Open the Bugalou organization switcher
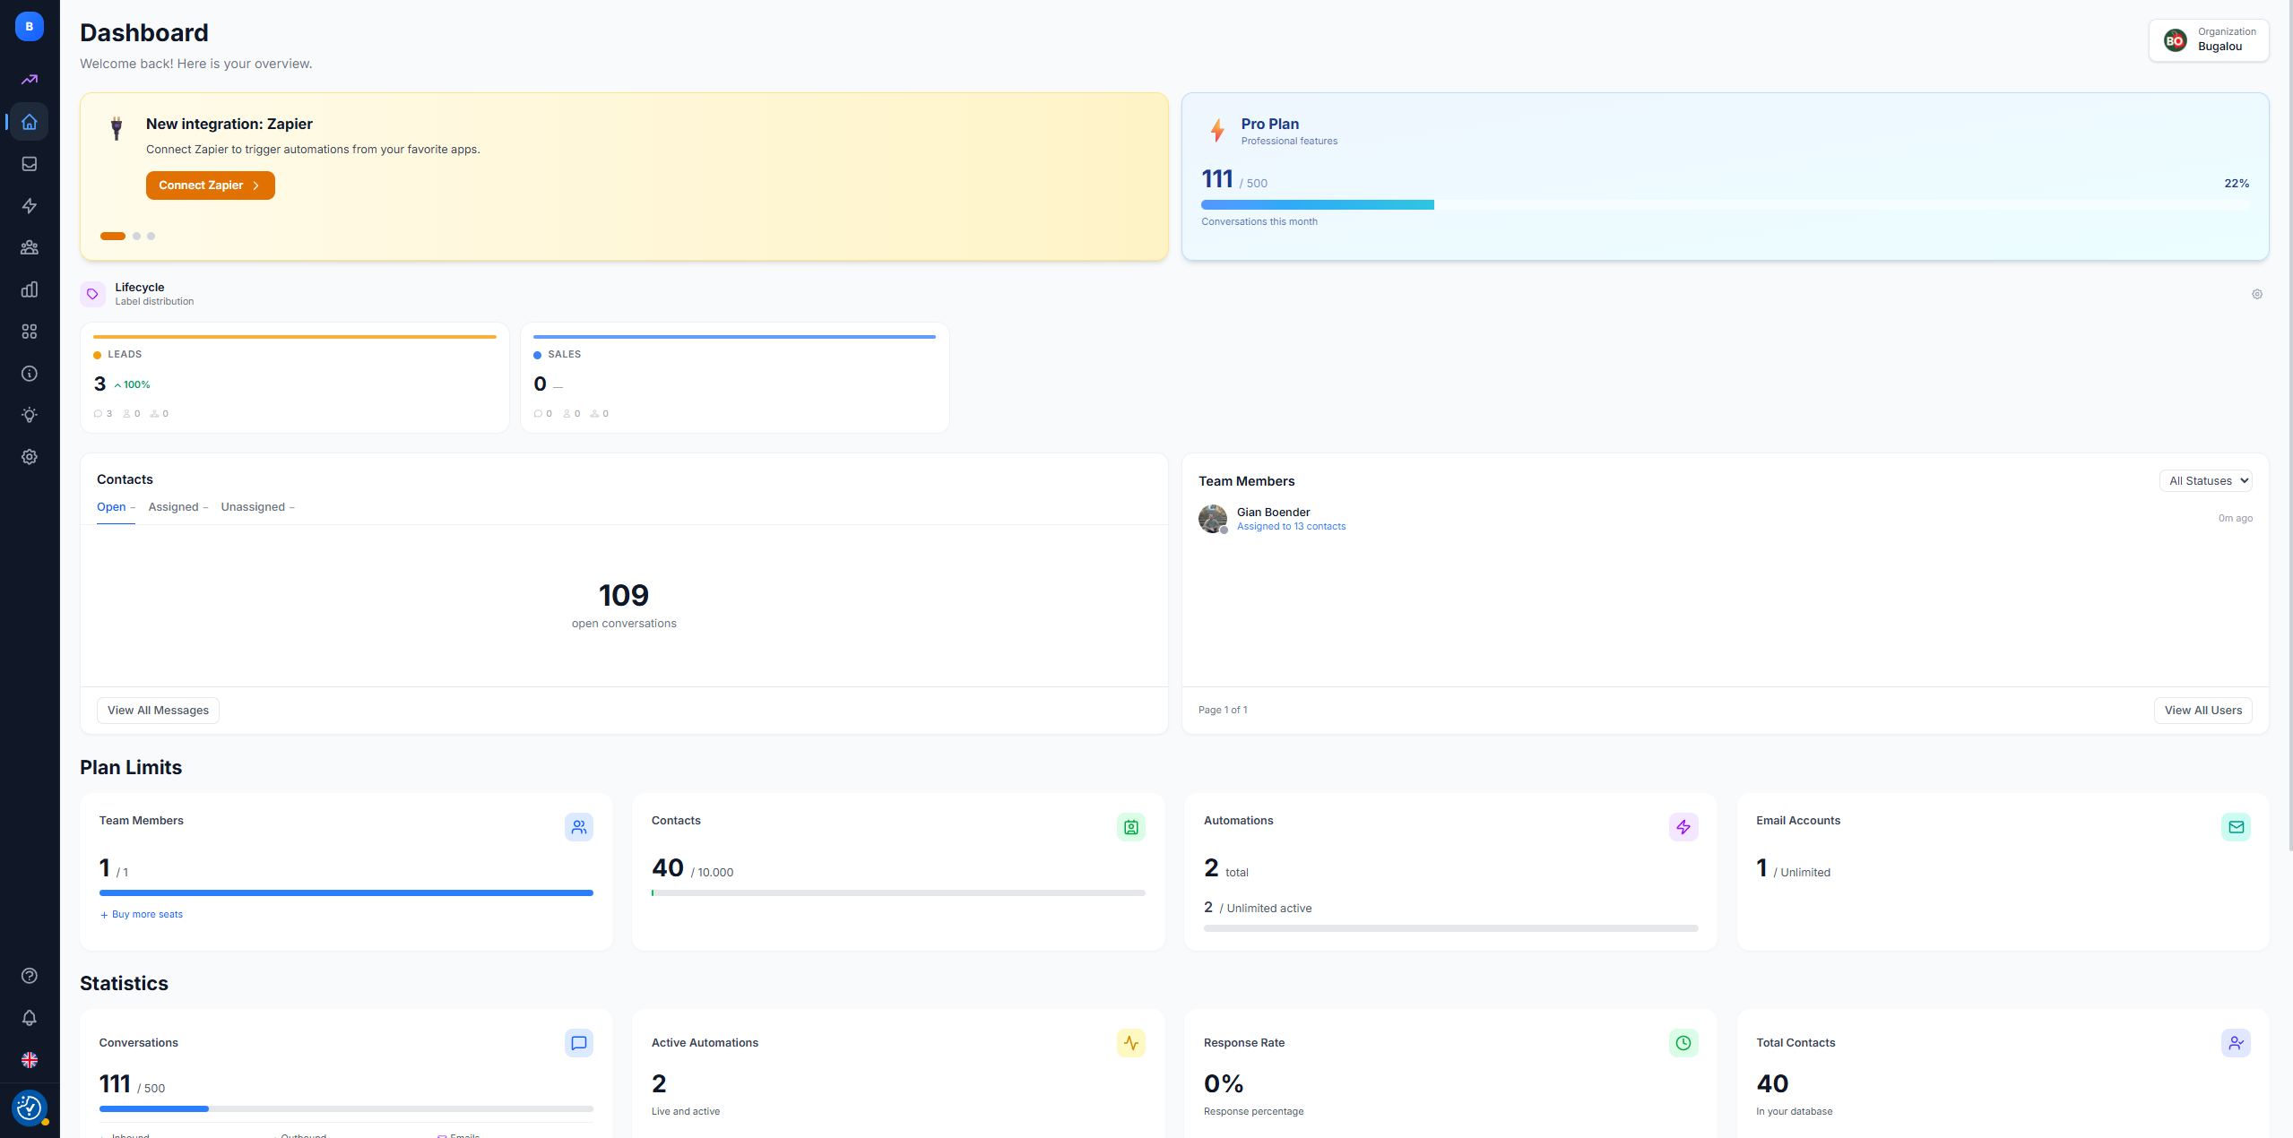 point(2209,39)
